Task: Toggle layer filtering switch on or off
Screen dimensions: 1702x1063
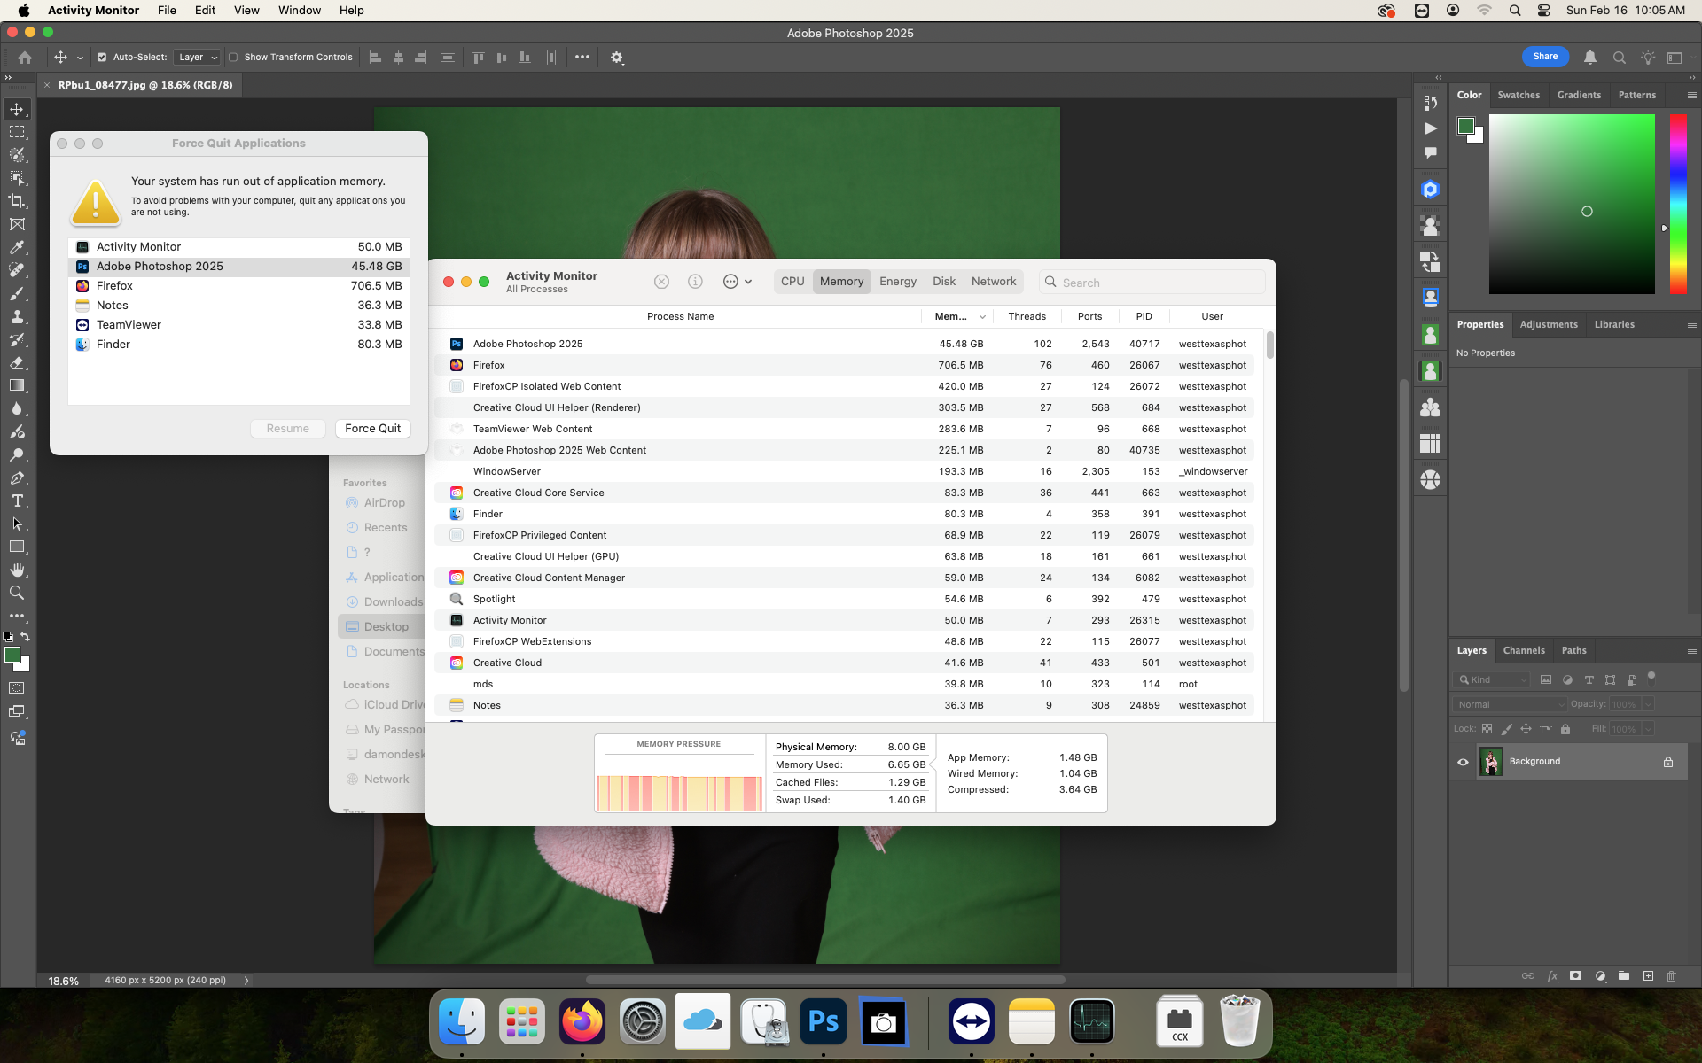Action: [x=1651, y=678]
